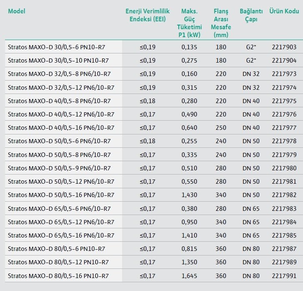Click product code 2217982
This screenshot has width=303, height=291.
point(284,195)
